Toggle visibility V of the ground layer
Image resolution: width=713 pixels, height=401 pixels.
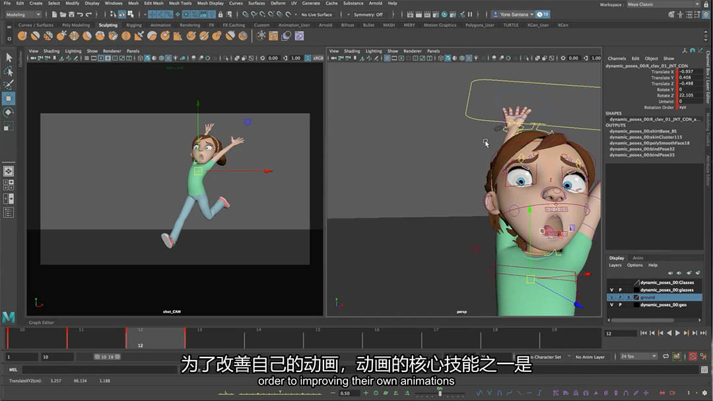(611, 297)
